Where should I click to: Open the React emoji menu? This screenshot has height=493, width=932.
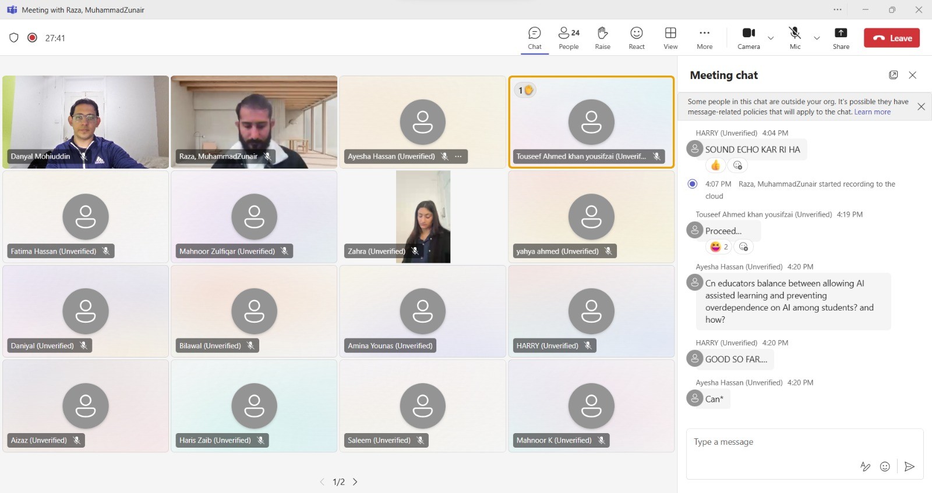637,38
